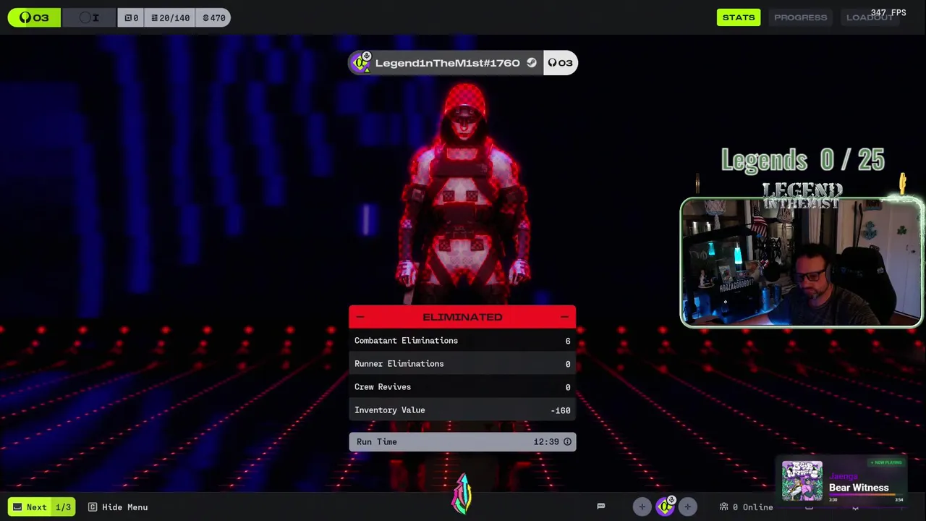Click the left add crew member slot

click(642, 507)
